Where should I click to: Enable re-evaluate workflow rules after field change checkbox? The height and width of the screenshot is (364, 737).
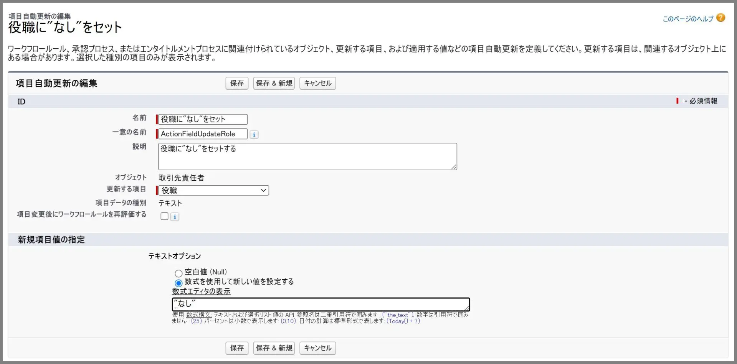[x=164, y=216]
